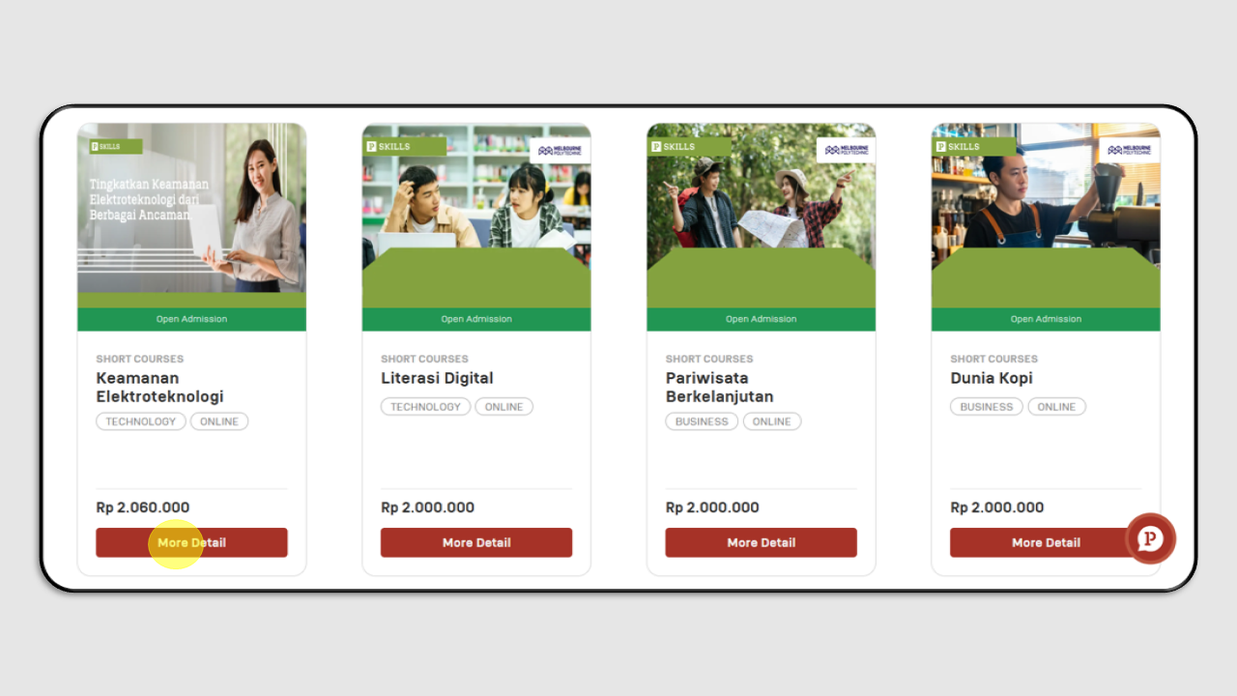Select the TECHNOLOGY tag under Keamanan Elektroteknologi

coord(141,421)
